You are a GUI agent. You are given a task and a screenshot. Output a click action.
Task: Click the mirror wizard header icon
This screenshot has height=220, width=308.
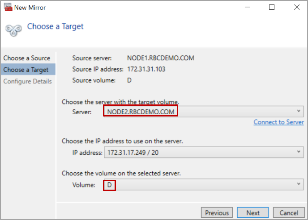tap(13, 29)
